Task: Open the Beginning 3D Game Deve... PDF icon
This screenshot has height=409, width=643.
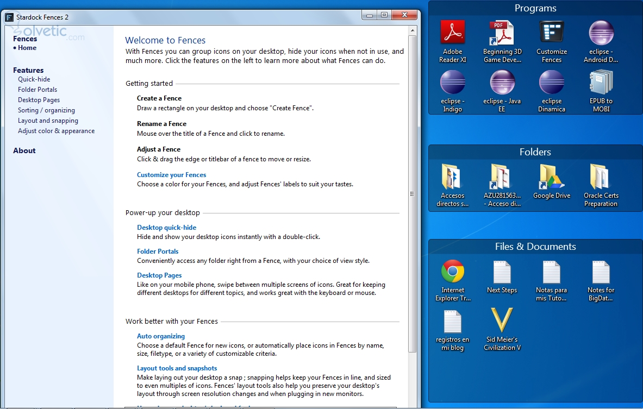Action: [502, 41]
